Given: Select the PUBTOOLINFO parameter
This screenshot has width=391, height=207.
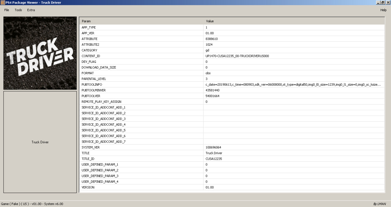Looking at the screenshot, I should pos(232,85).
